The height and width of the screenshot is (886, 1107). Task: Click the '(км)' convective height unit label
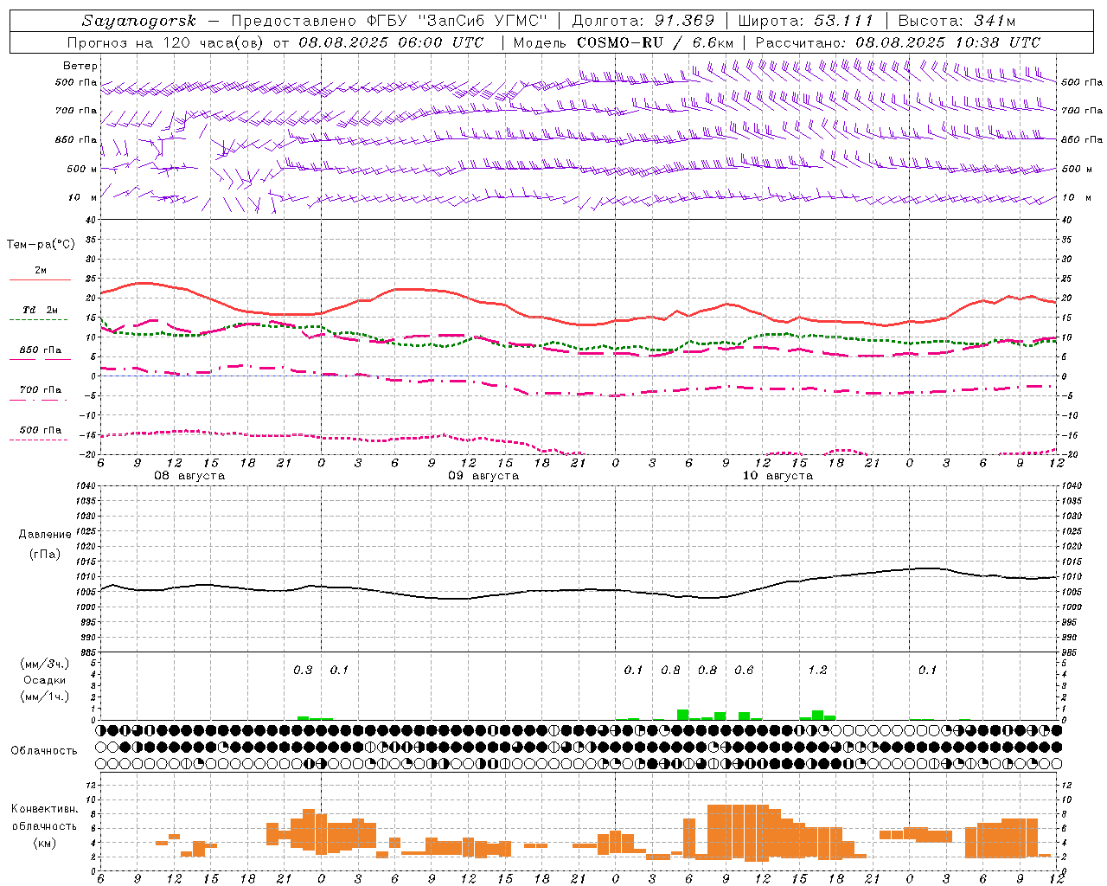[44, 843]
